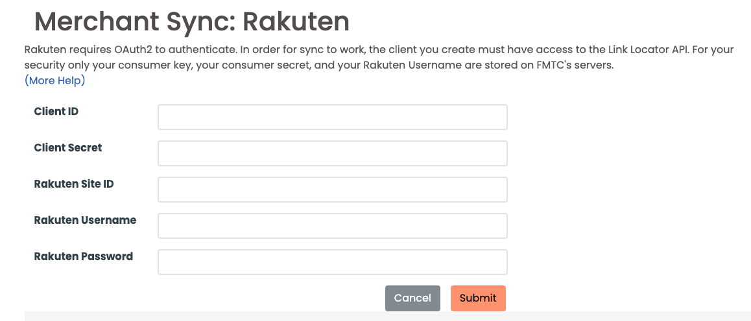Open the (More Help) link

(x=54, y=81)
